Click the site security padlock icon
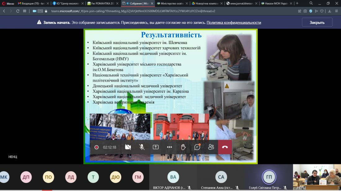341x191 pixels. tap(46, 11)
